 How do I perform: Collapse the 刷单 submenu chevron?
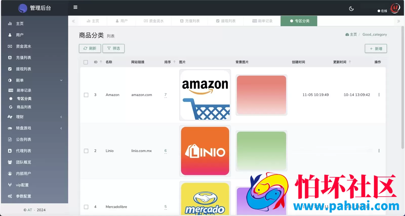click(61, 80)
